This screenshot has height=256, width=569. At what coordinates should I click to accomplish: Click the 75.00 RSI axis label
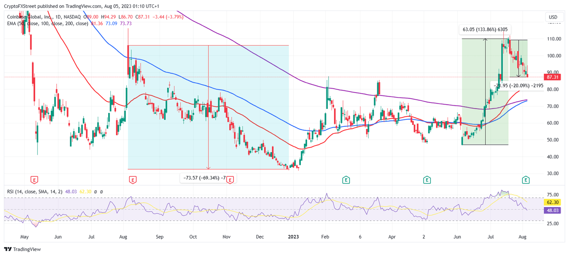pyautogui.click(x=553, y=195)
